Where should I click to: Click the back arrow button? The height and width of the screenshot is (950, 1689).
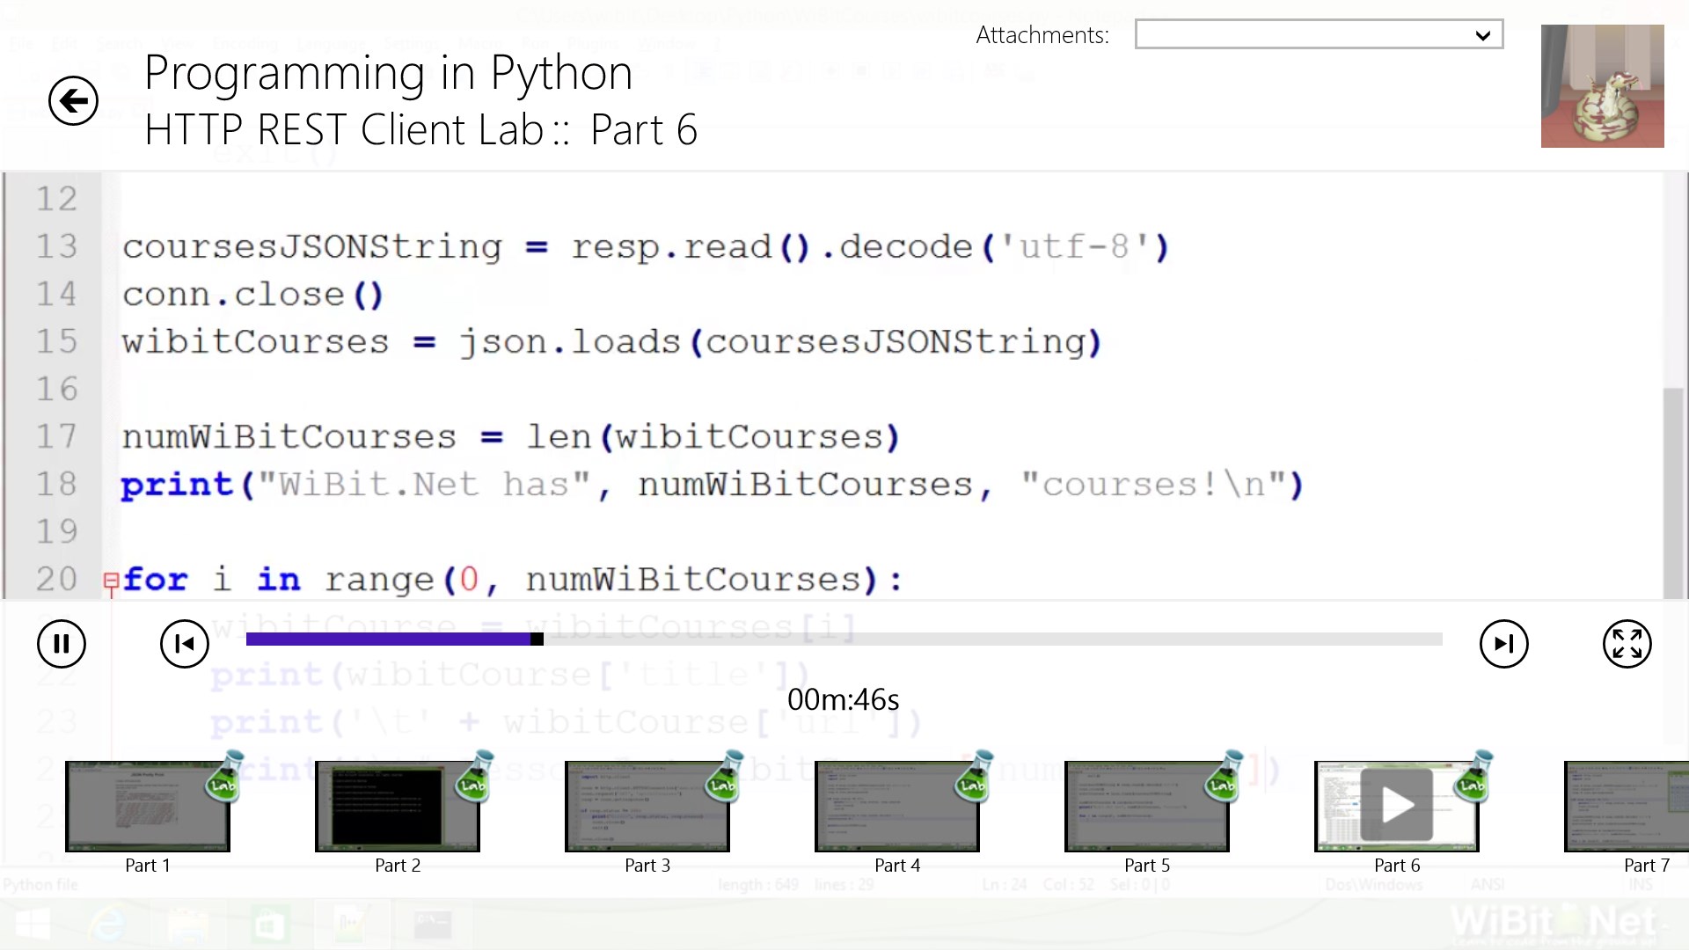73,101
